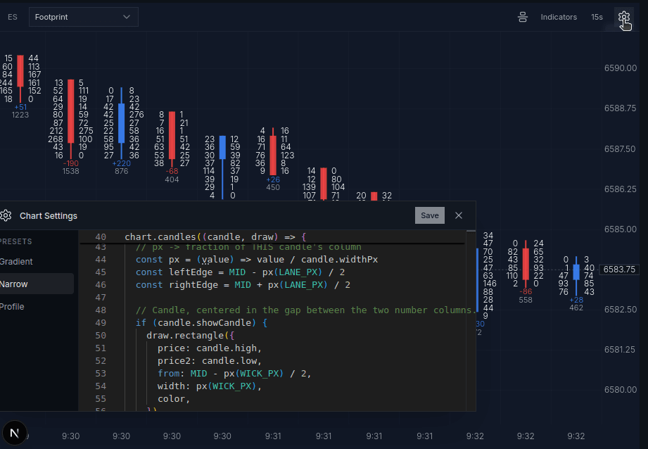
Task: Click code line number 44
Action: 101,260
